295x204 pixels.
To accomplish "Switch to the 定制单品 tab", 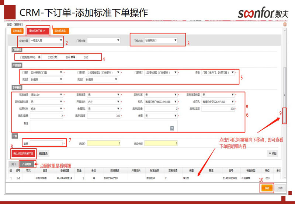I will point(18,31).
